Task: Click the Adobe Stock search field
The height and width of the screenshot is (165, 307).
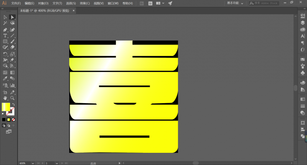Action: pyautogui.click(x=264, y=3)
